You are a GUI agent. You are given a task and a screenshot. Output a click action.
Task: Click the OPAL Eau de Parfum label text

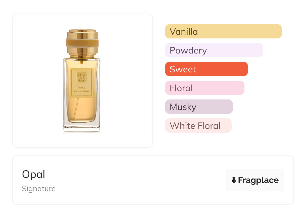82,89
